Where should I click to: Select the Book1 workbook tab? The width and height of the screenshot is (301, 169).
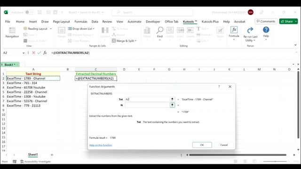click(10, 65)
